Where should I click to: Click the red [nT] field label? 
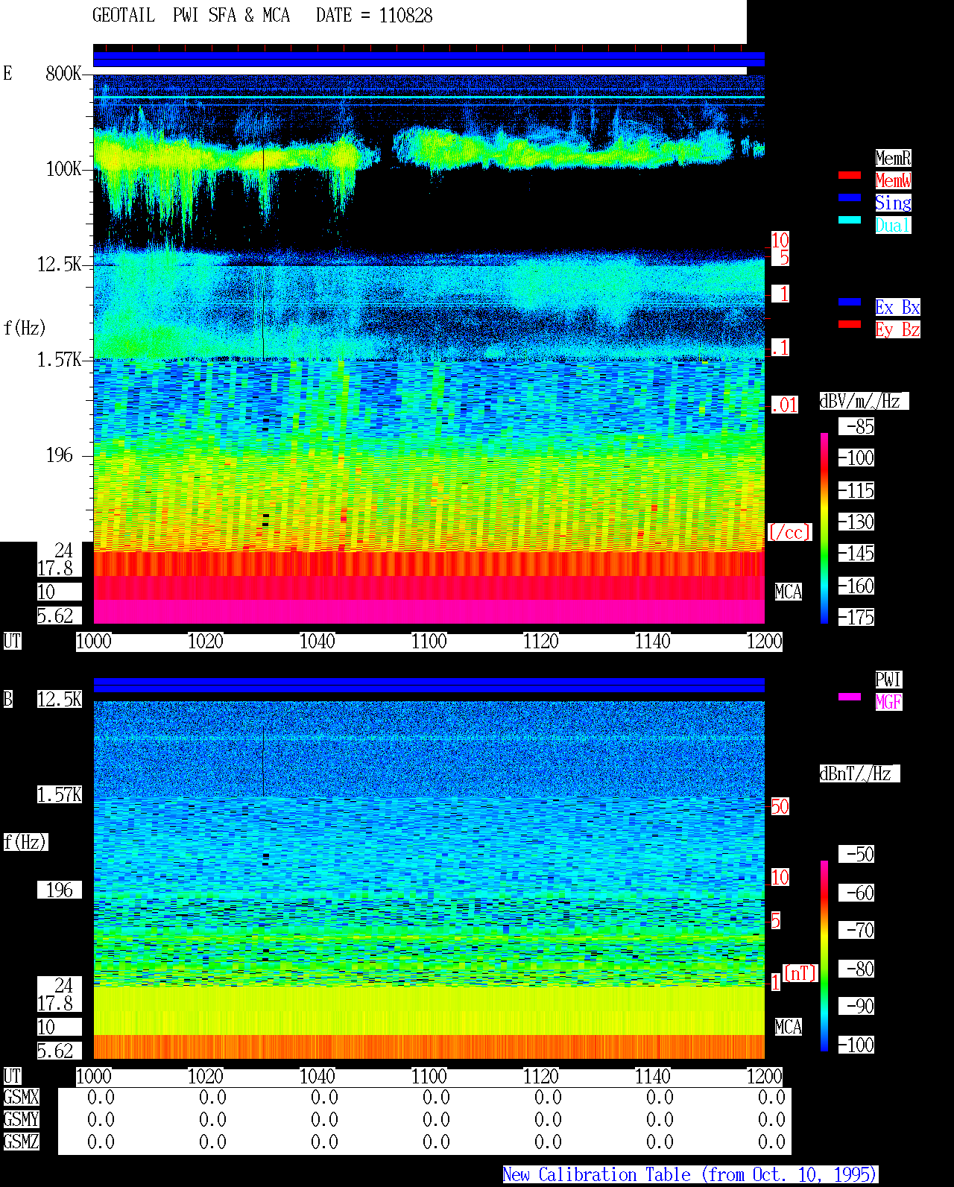click(800, 973)
